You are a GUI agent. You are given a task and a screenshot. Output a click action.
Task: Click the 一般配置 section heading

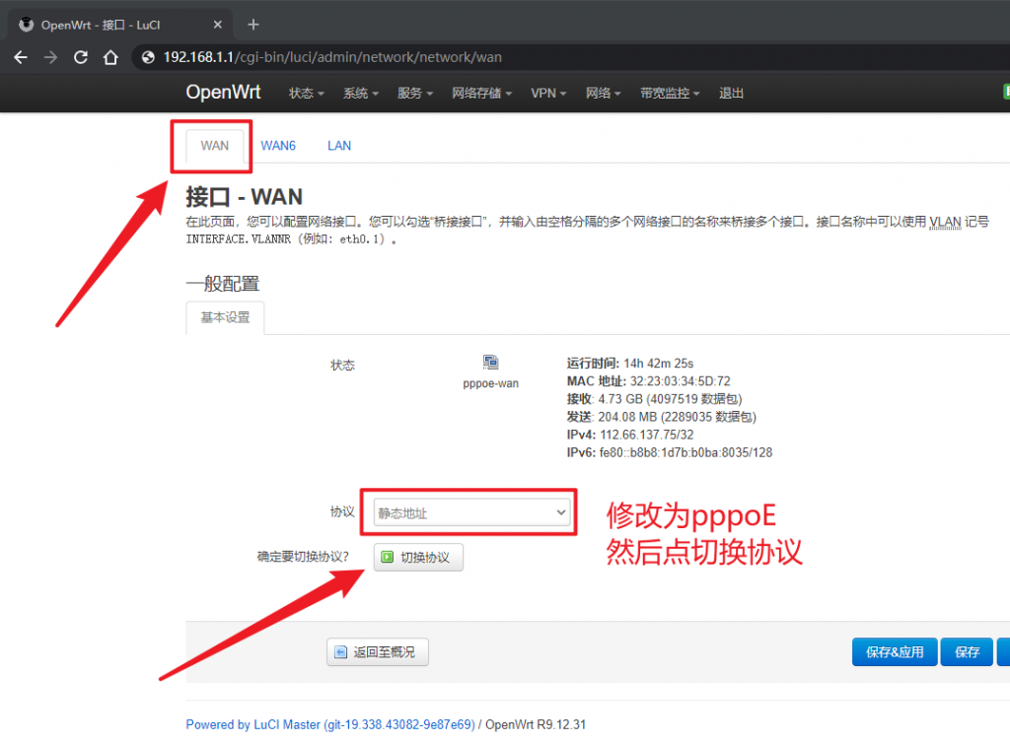[223, 284]
